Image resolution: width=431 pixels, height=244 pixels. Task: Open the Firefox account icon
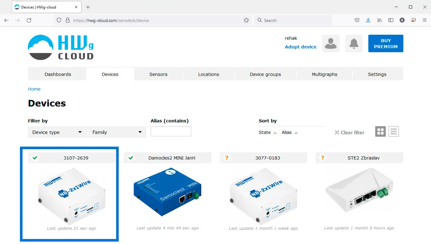[402, 20]
